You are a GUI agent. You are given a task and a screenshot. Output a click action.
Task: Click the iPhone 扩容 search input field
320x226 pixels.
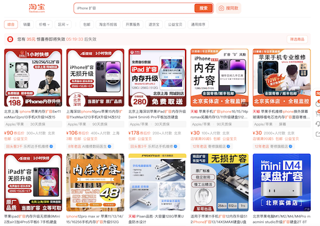[x=134, y=8]
